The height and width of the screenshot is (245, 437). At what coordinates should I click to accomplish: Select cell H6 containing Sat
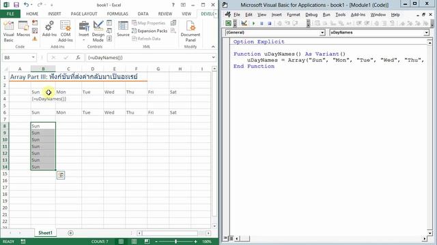point(180,112)
